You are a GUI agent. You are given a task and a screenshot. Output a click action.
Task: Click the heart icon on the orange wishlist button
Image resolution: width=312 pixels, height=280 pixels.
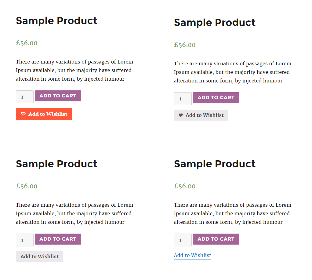(x=23, y=114)
